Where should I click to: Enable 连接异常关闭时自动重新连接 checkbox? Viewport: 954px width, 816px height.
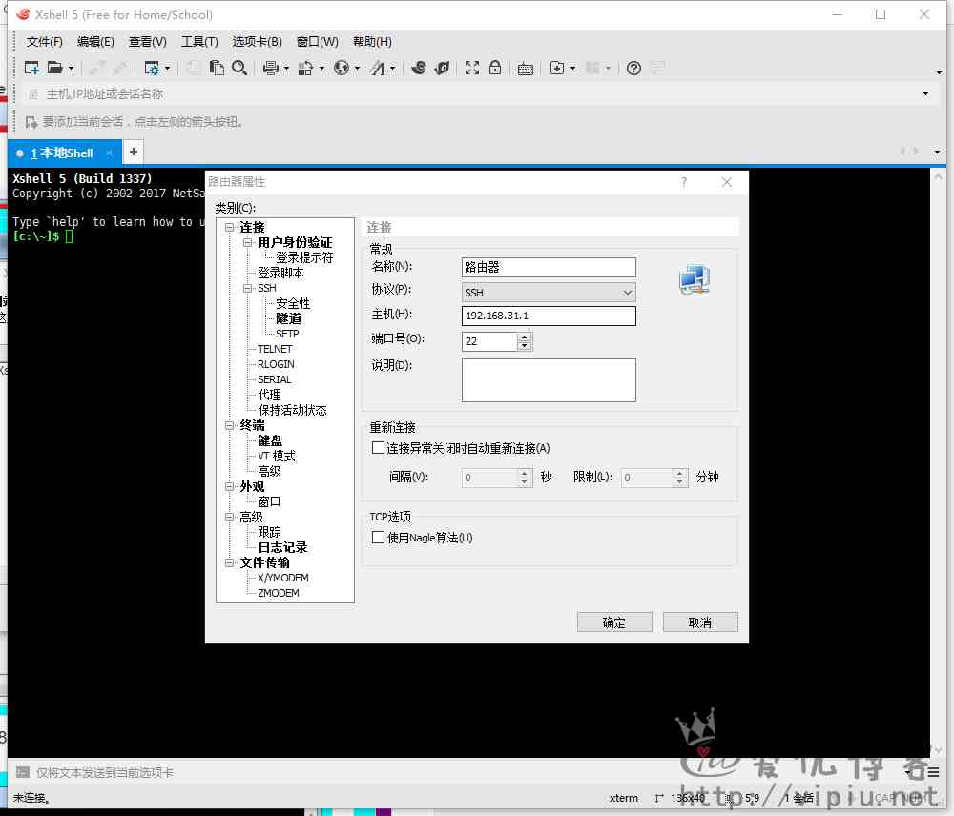pyautogui.click(x=378, y=448)
